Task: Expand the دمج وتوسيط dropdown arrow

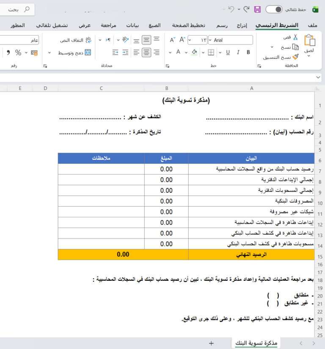Action: pyautogui.click(x=49, y=53)
